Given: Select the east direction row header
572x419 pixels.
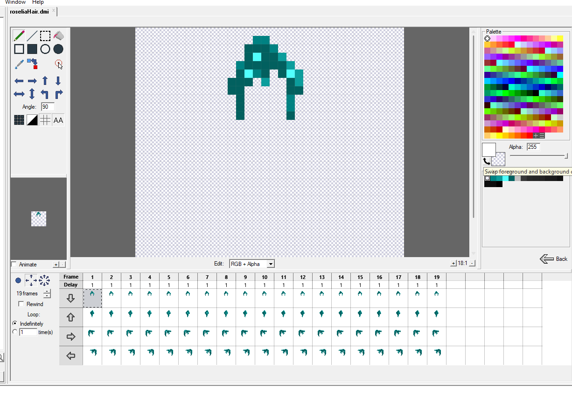Looking at the screenshot, I should point(71,336).
